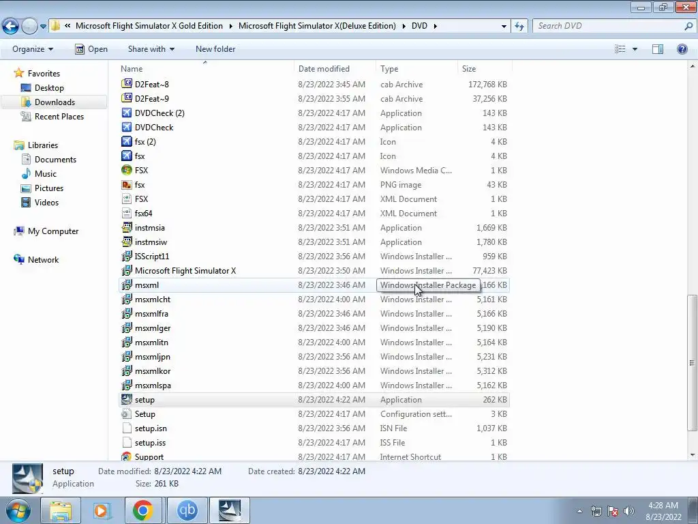Click Microsoft Flight Simulator X(Deluxe Edition) breadcrumb

tap(317, 26)
